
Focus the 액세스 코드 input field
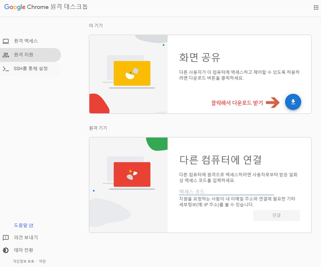tap(226, 191)
